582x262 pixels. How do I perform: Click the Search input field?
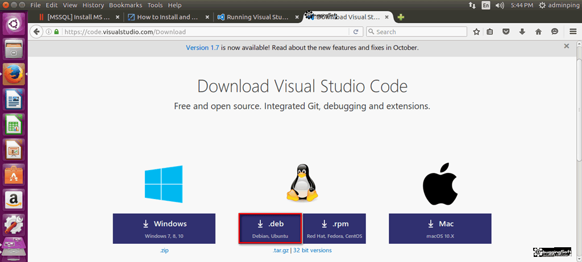tap(417, 32)
